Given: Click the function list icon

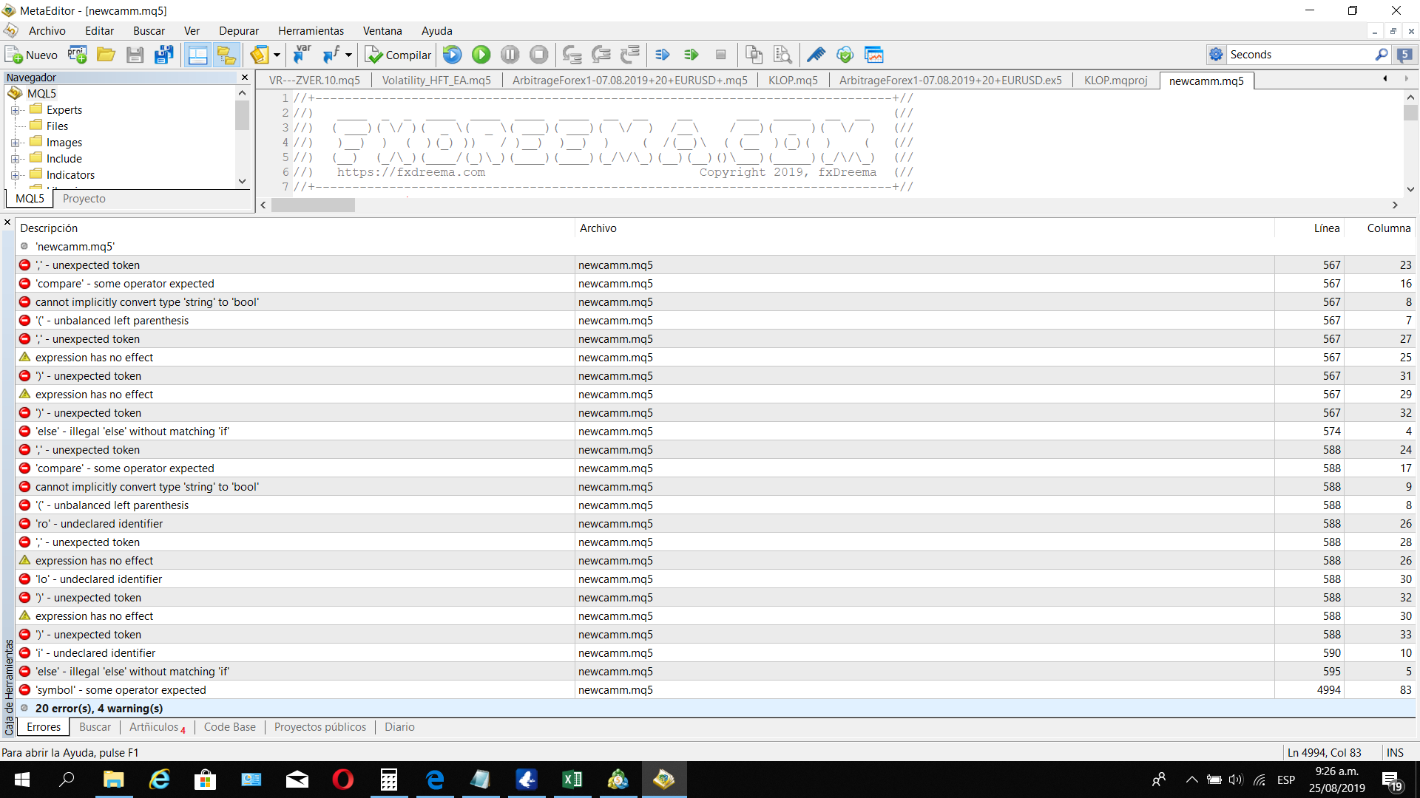Looking at the screenshot, I should click(331, 55).
